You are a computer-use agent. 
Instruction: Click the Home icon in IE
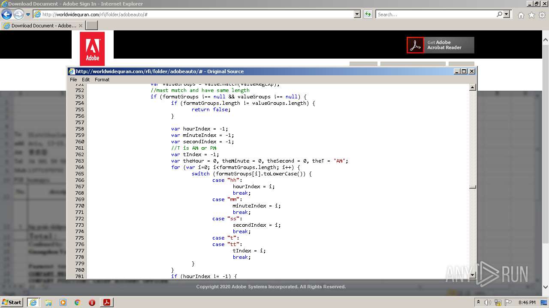pyautogui.click(x=521, y=15)
